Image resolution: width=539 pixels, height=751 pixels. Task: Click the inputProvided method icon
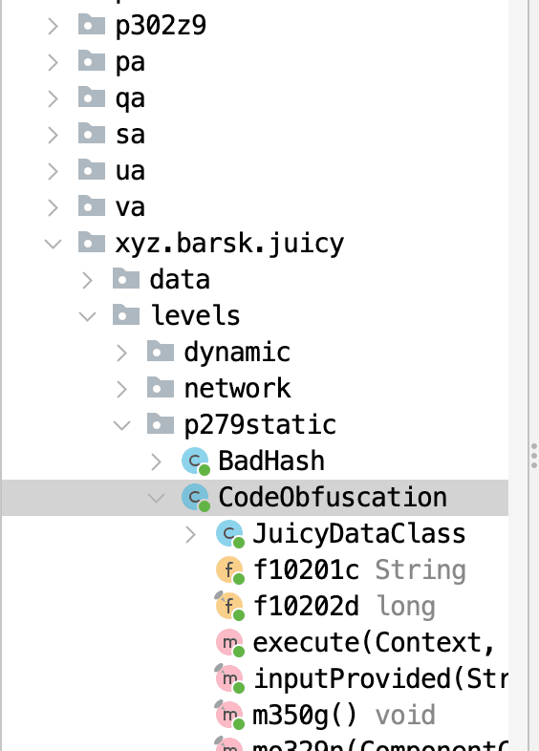point(229,678)
